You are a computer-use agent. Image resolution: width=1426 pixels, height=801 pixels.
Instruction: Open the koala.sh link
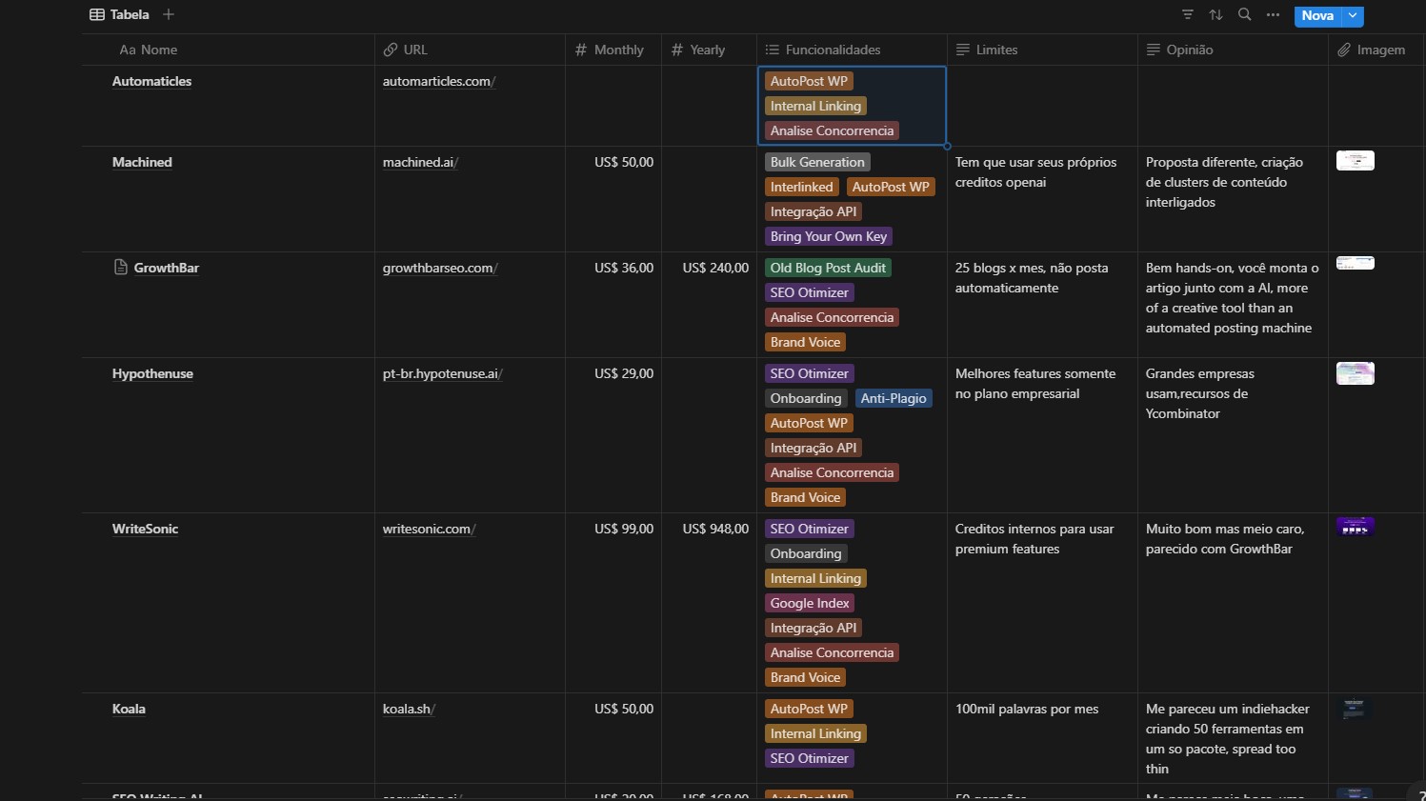[x=409, y=710]
